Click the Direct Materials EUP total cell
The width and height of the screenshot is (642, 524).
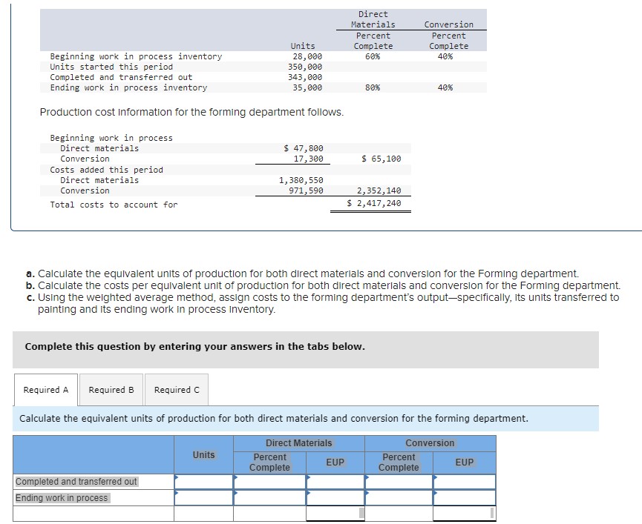[x=335, y=514]
